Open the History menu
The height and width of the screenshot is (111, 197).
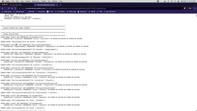(x=28, y=1)
